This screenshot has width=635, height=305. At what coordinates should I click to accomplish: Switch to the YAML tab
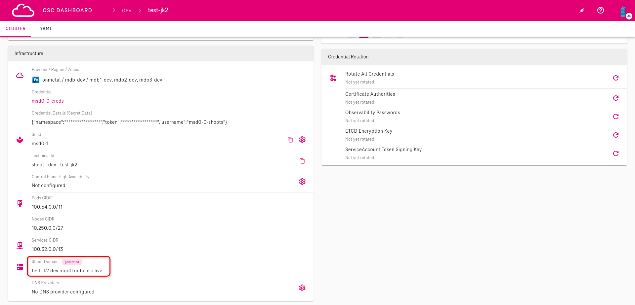click(46, 29)
